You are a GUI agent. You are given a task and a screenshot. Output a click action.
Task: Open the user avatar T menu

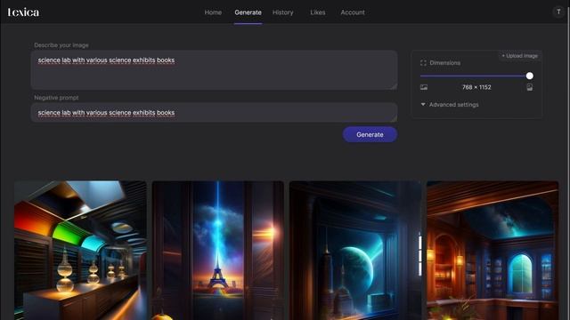pyautogui.click(x=558, y=12)
